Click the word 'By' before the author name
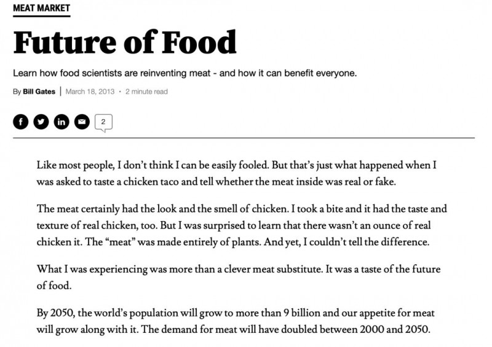This screenshot has height=347, width=492. 16,92
